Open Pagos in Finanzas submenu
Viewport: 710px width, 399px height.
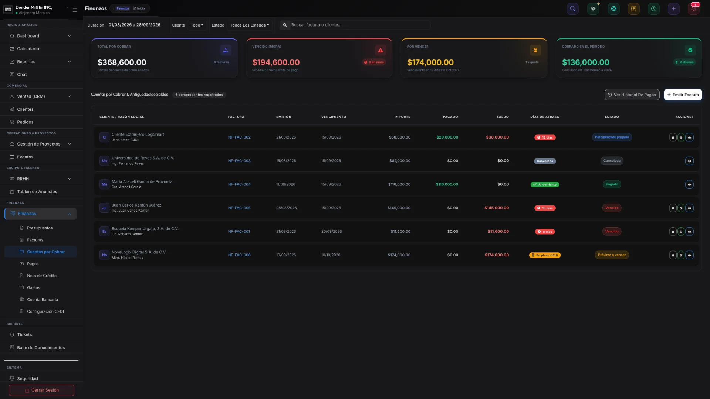(x=33, y=264)
